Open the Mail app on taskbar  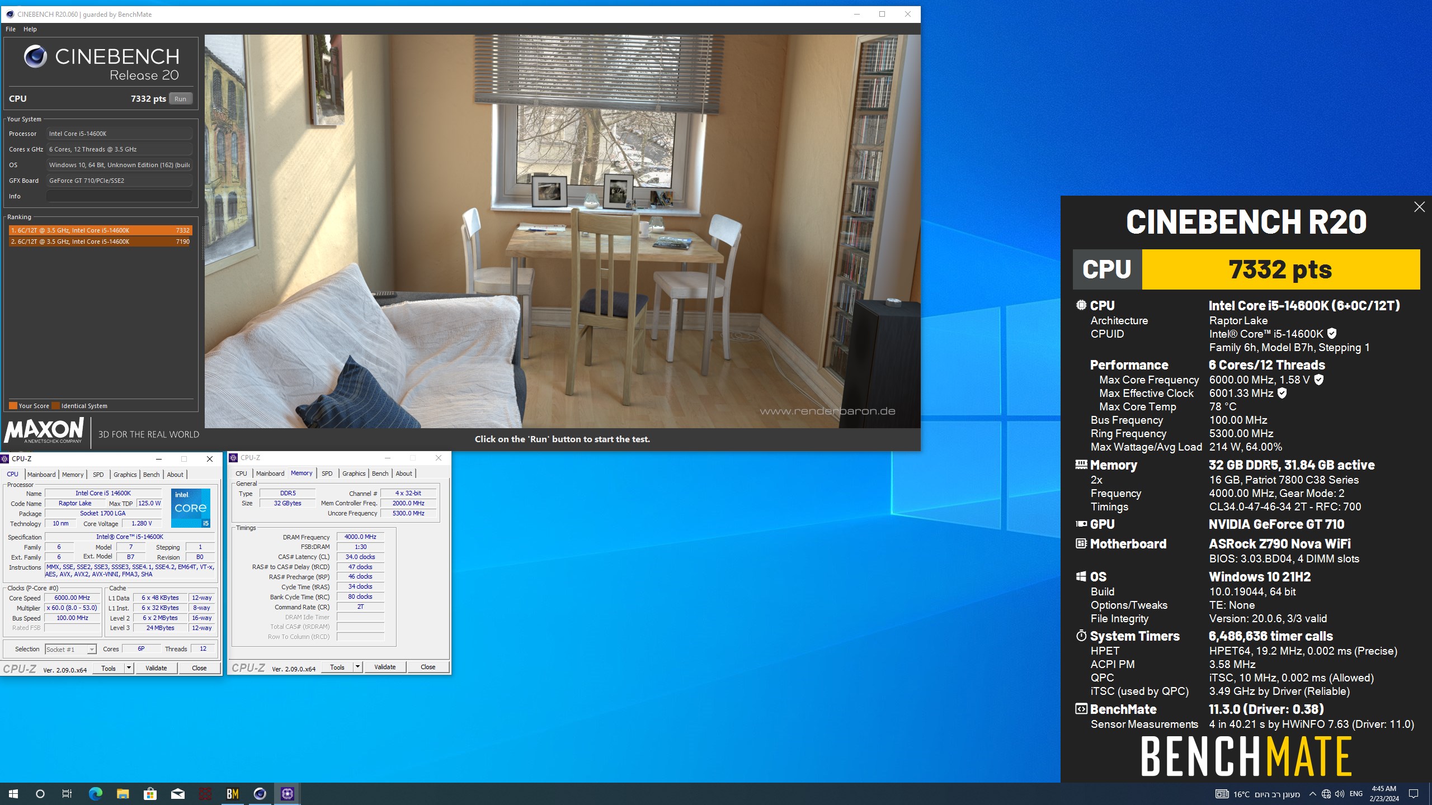point(177,793)
